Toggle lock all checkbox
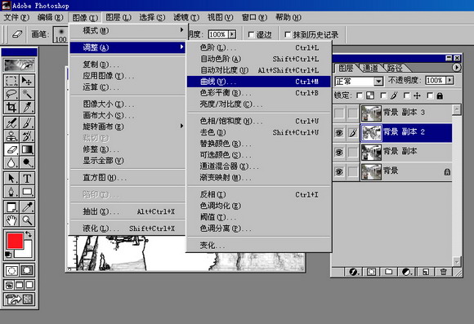Screen dimensions: 474x324 [x=430, y=95]
